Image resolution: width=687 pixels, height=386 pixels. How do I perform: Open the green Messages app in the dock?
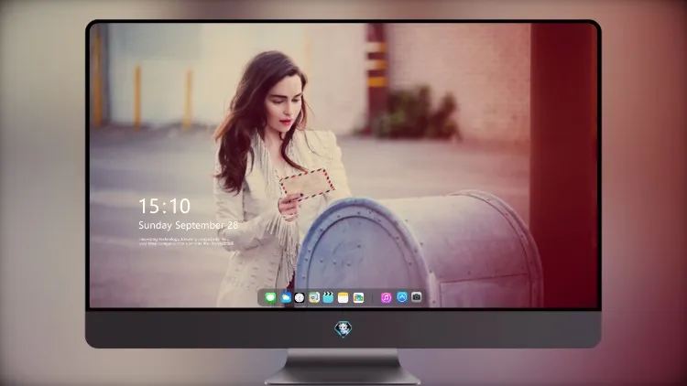[270, 297]
